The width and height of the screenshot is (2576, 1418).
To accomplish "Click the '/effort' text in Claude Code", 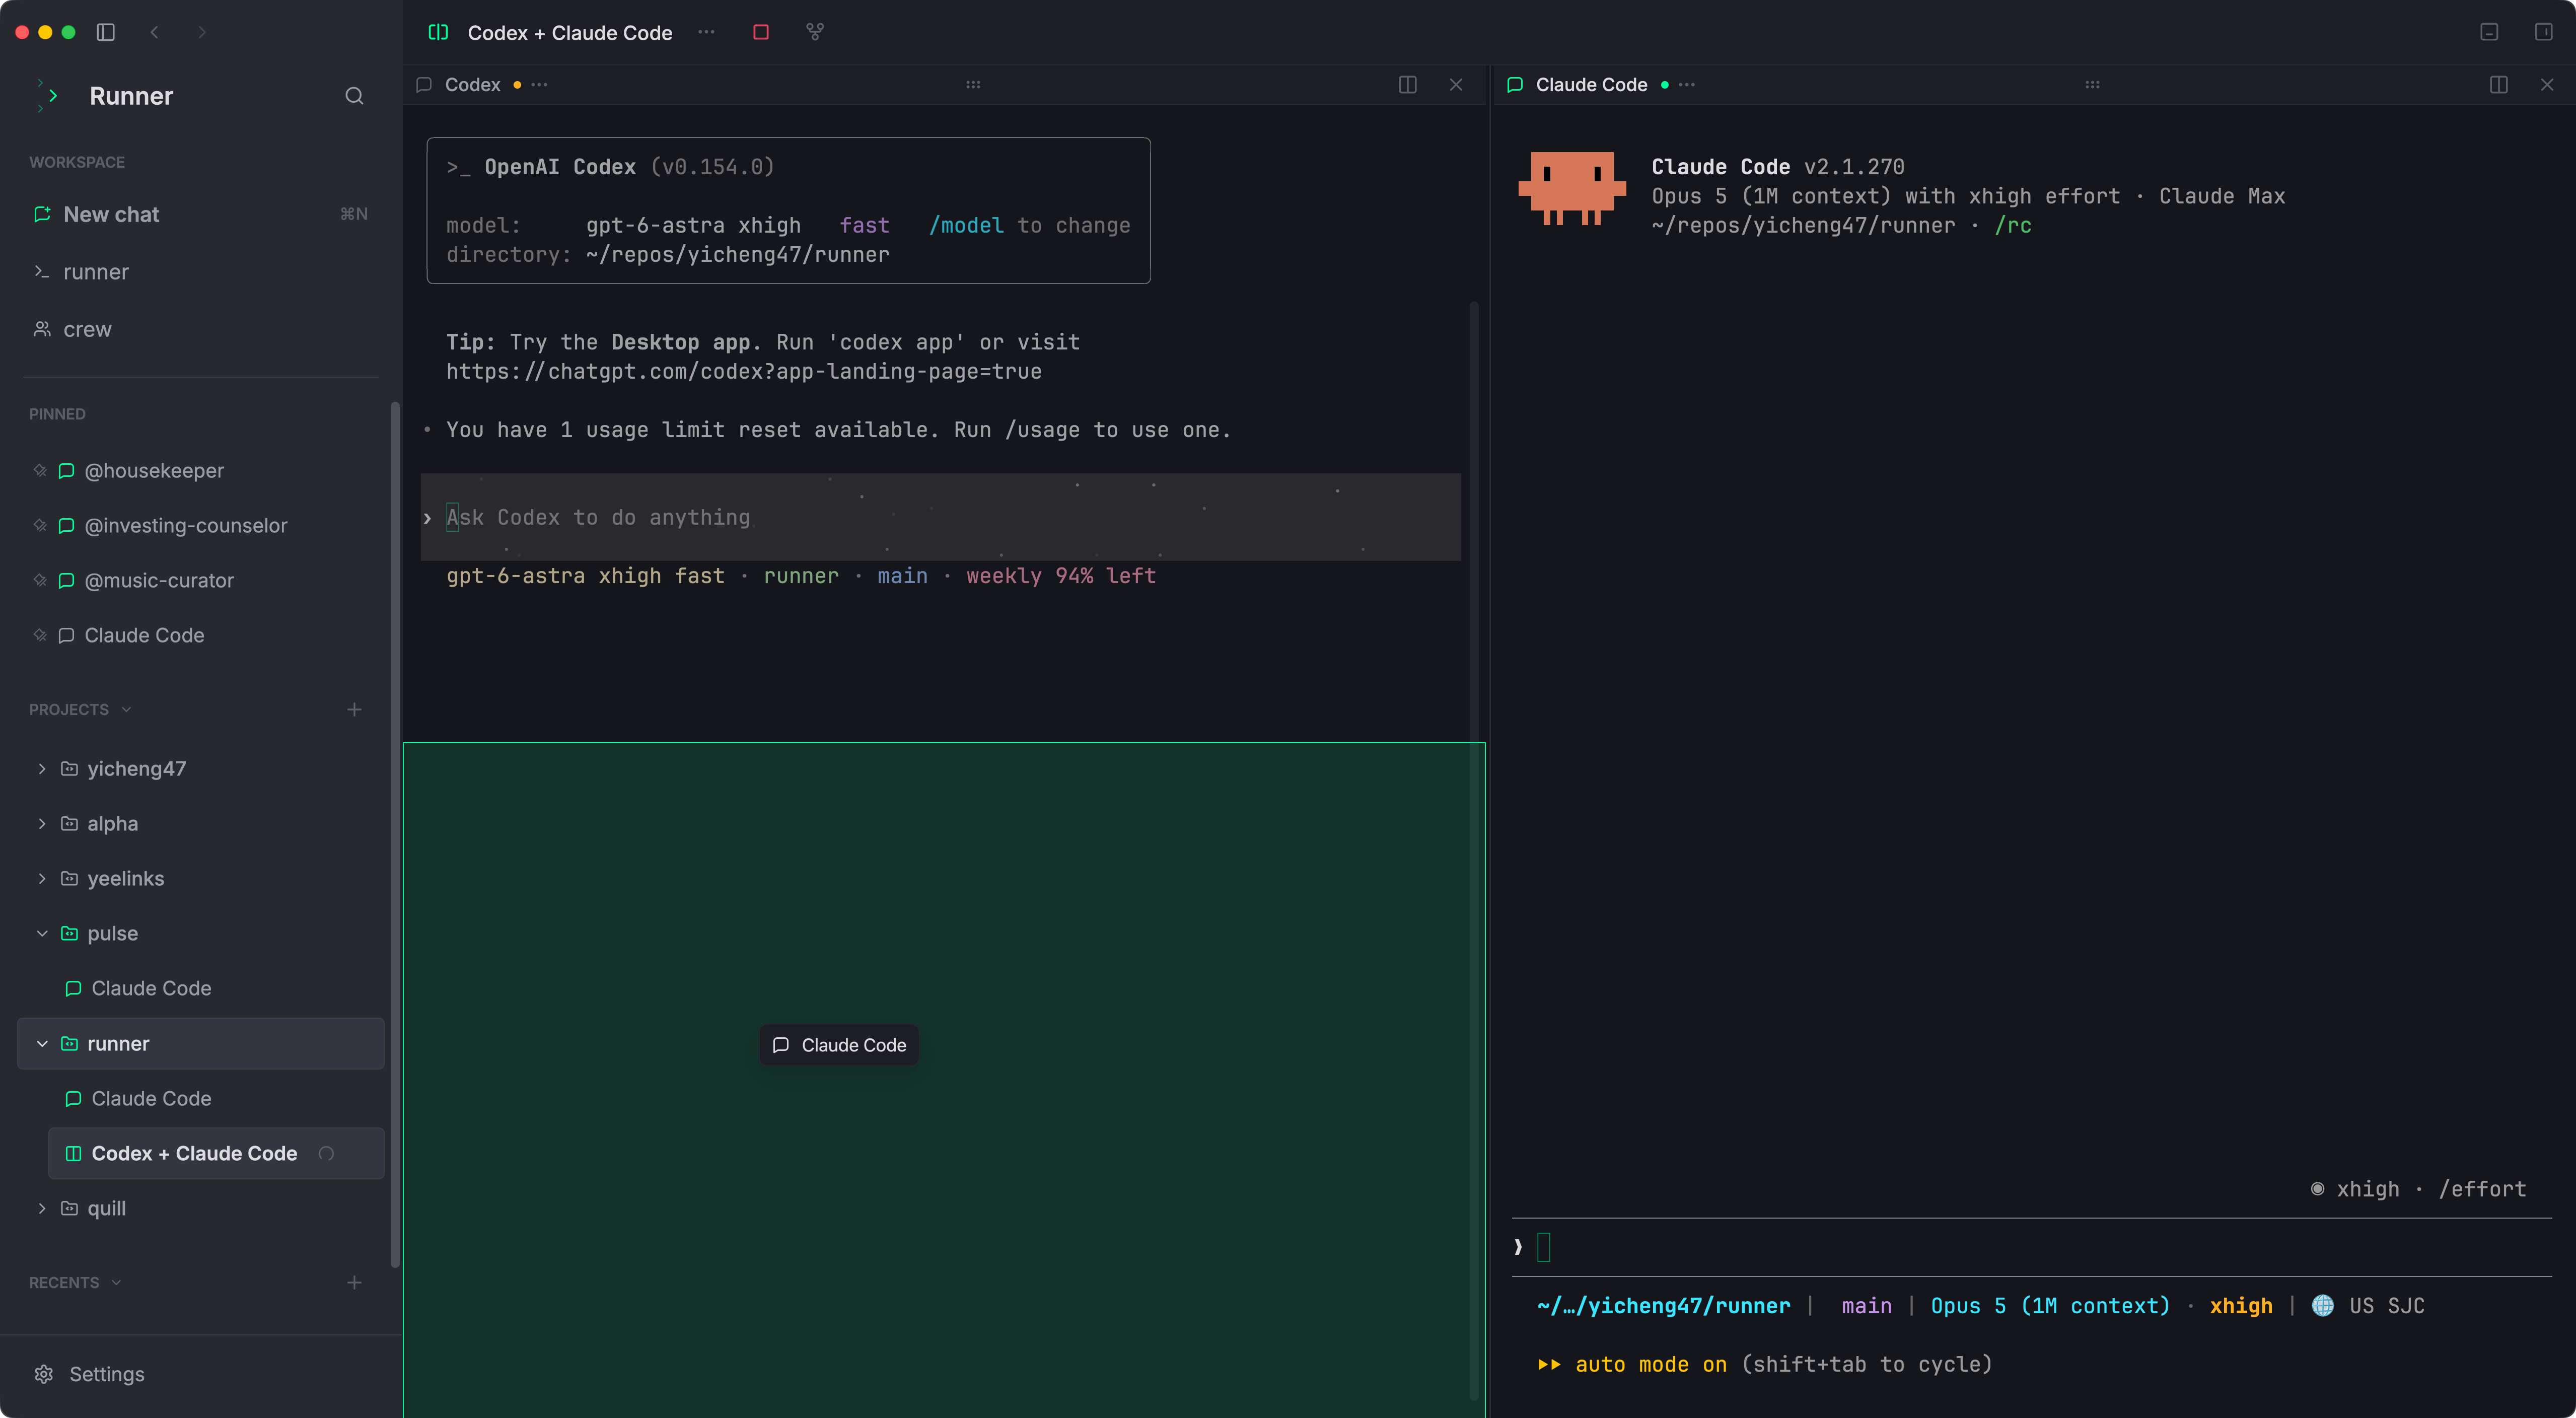I will tap(2483, 1189).
